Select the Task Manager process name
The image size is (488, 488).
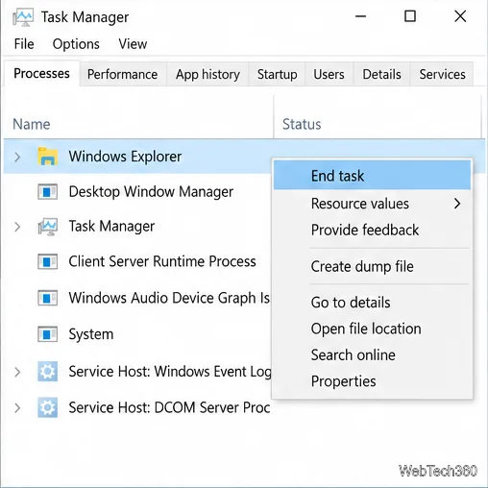pyautogui.click(x=111, y=227)
